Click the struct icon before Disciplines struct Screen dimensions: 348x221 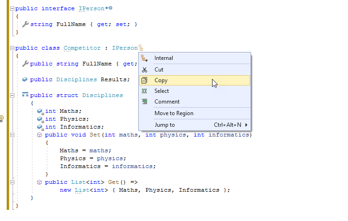(25, 95)
